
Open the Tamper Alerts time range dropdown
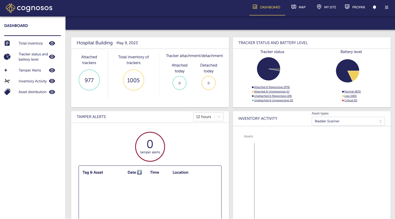(208, 117)
